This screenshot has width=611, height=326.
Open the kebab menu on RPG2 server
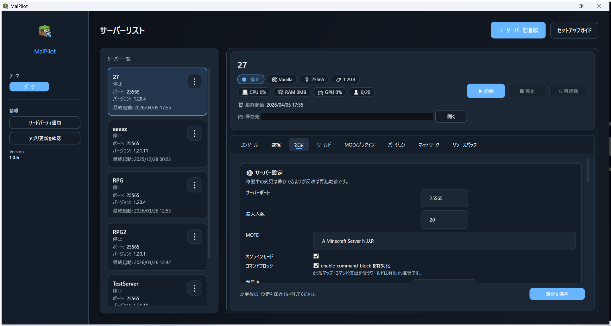[x=194, y=236]
